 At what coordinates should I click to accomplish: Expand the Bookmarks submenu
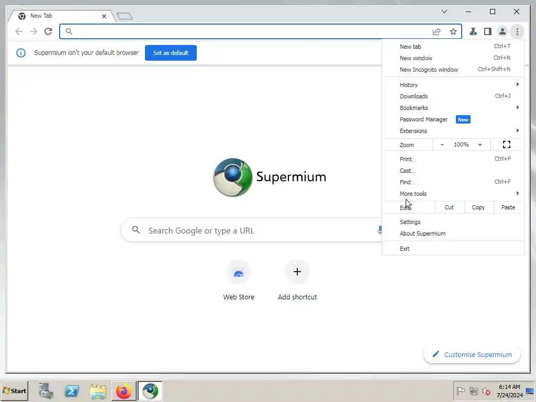pos(453,108)
